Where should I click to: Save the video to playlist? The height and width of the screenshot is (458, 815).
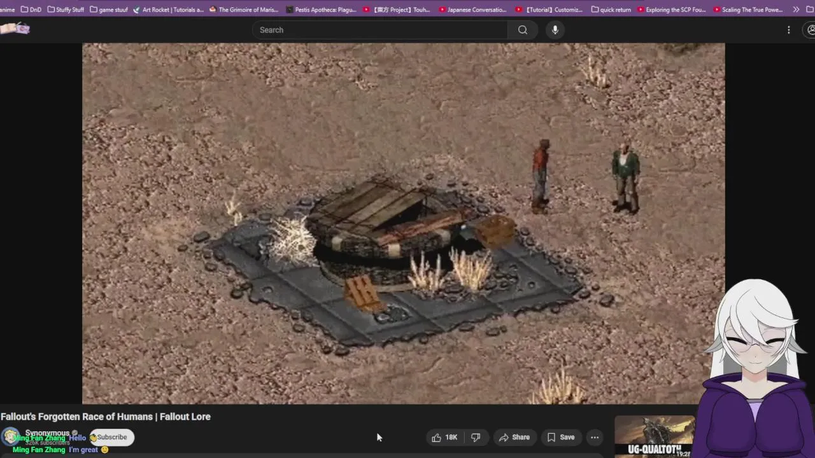pos(561,437)
